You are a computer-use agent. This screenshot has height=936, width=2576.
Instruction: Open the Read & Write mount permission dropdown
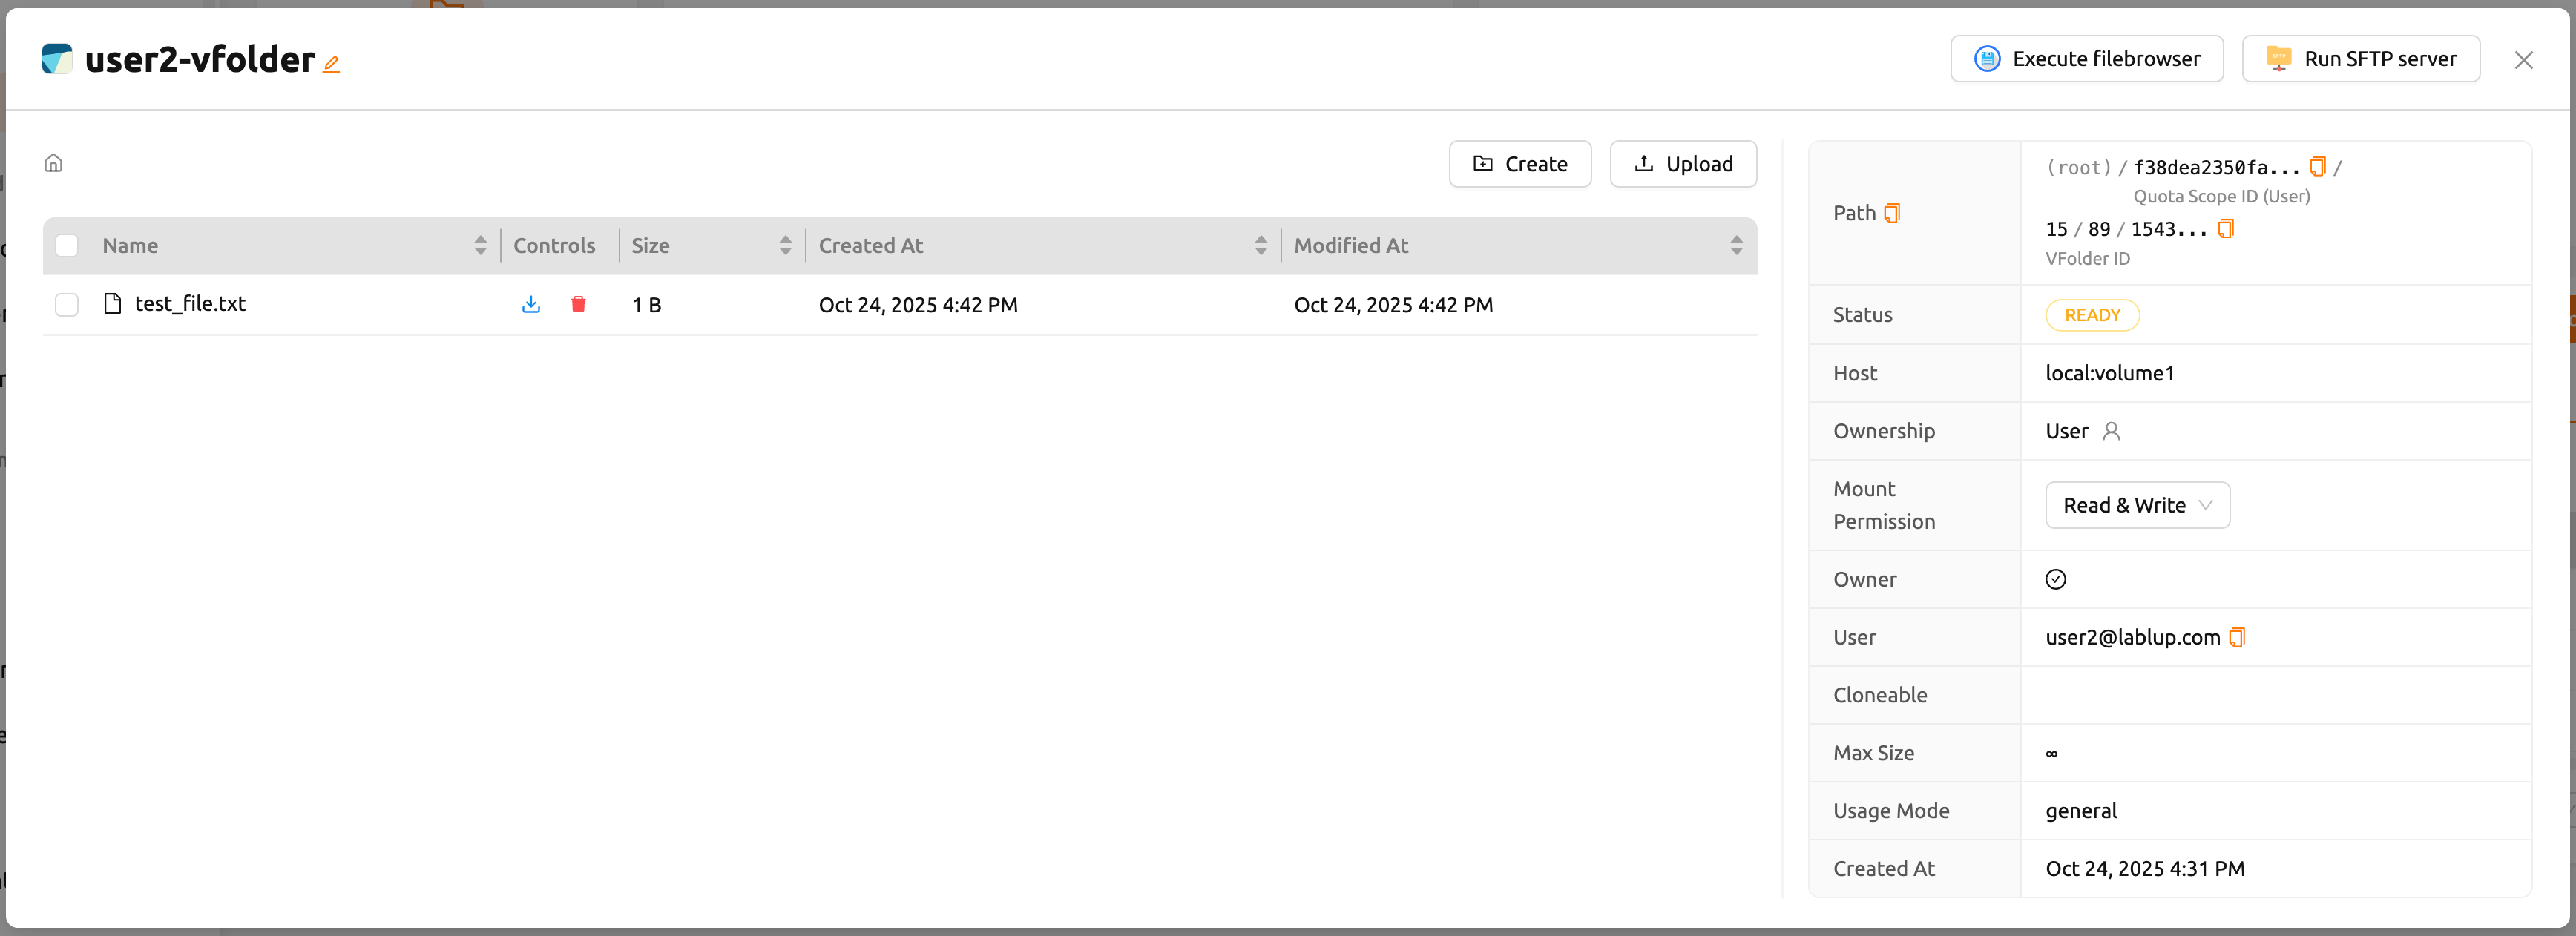pyautogui.click(x=2137, y=505)
